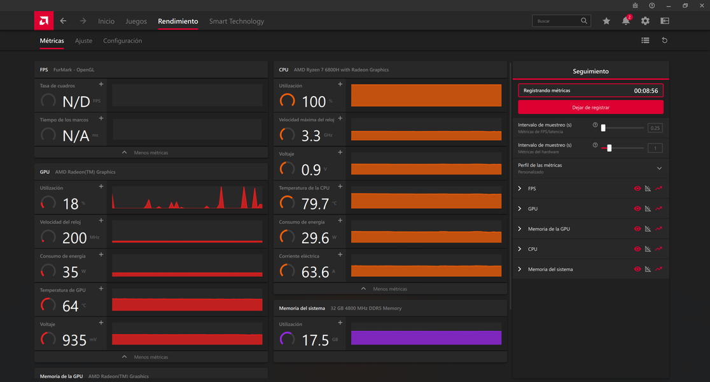Adjust the hardware metrics sampling interval slider
710x382 pixels.
[609, 148]
